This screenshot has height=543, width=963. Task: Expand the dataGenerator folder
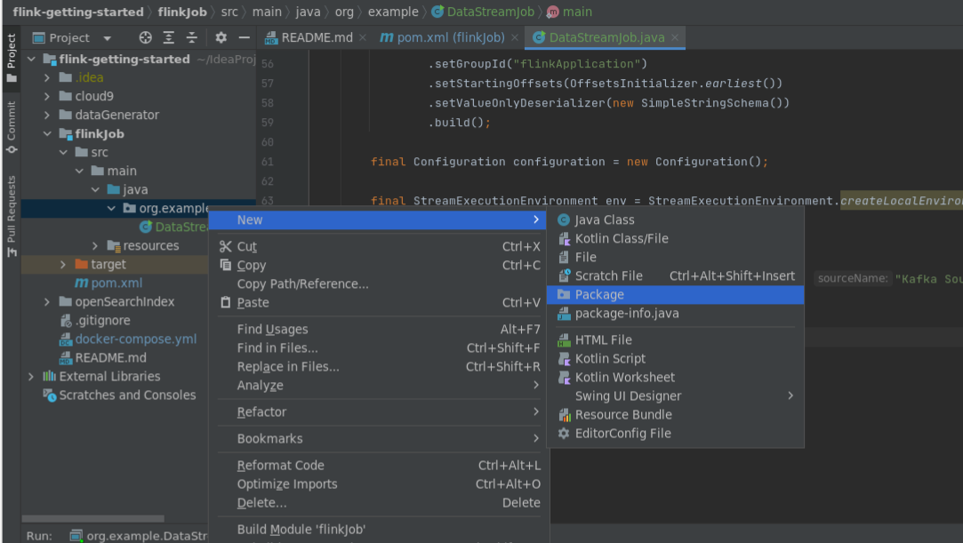[47, 116]
